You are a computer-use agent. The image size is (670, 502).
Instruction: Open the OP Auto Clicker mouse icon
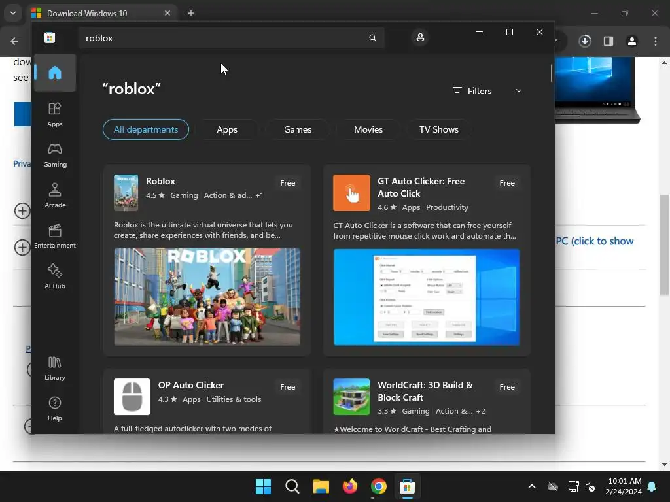click(x=132, y=397)
